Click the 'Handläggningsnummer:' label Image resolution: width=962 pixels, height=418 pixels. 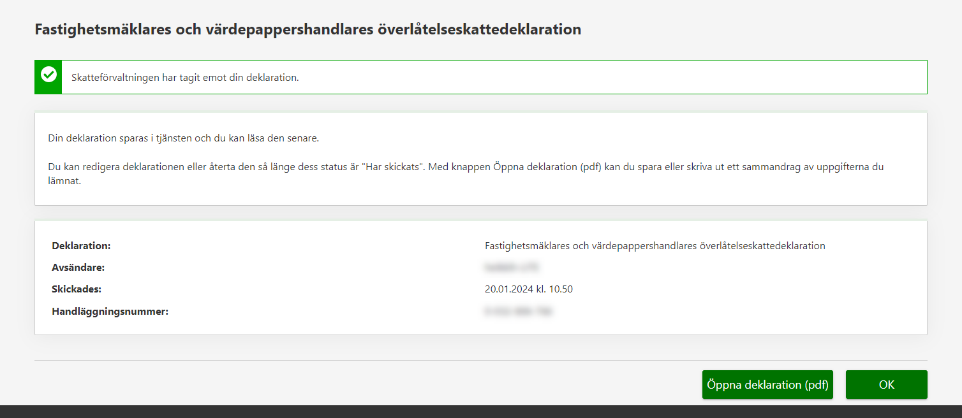click(110, 312)
